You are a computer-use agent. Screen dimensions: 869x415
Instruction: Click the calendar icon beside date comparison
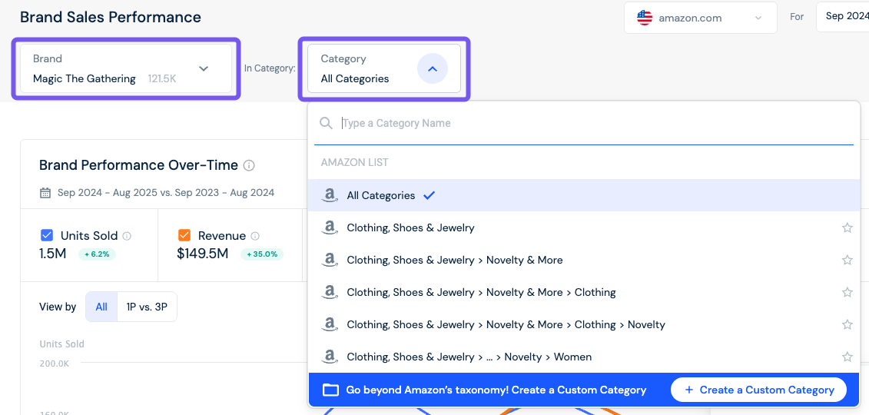coord(45,193)
